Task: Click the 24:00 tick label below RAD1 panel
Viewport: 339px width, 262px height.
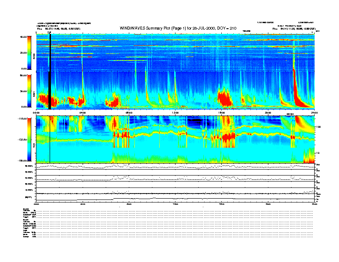Action: (314, 113)
